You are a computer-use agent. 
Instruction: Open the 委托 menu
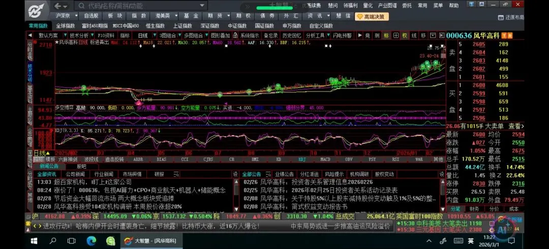click(407, 6)
